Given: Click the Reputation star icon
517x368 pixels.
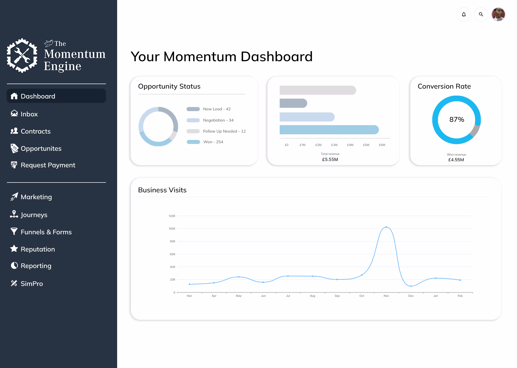Looking at the screenshot, I should (x=14, y=248).
